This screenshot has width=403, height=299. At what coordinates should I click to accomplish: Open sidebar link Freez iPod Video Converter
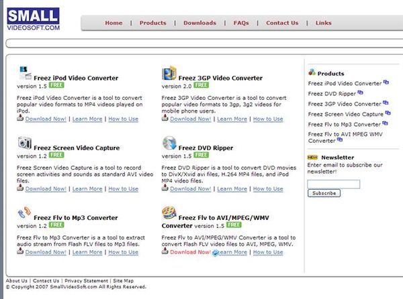click(x=345, y=83)
